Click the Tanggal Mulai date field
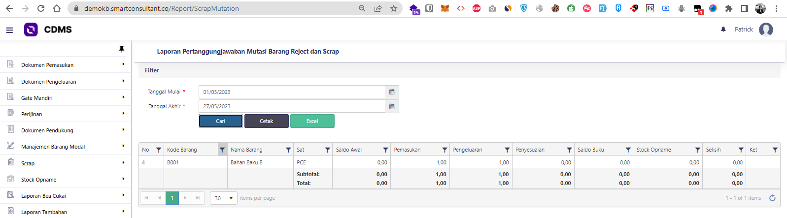Viewport: 787px width, 218px height. (292, 92)
